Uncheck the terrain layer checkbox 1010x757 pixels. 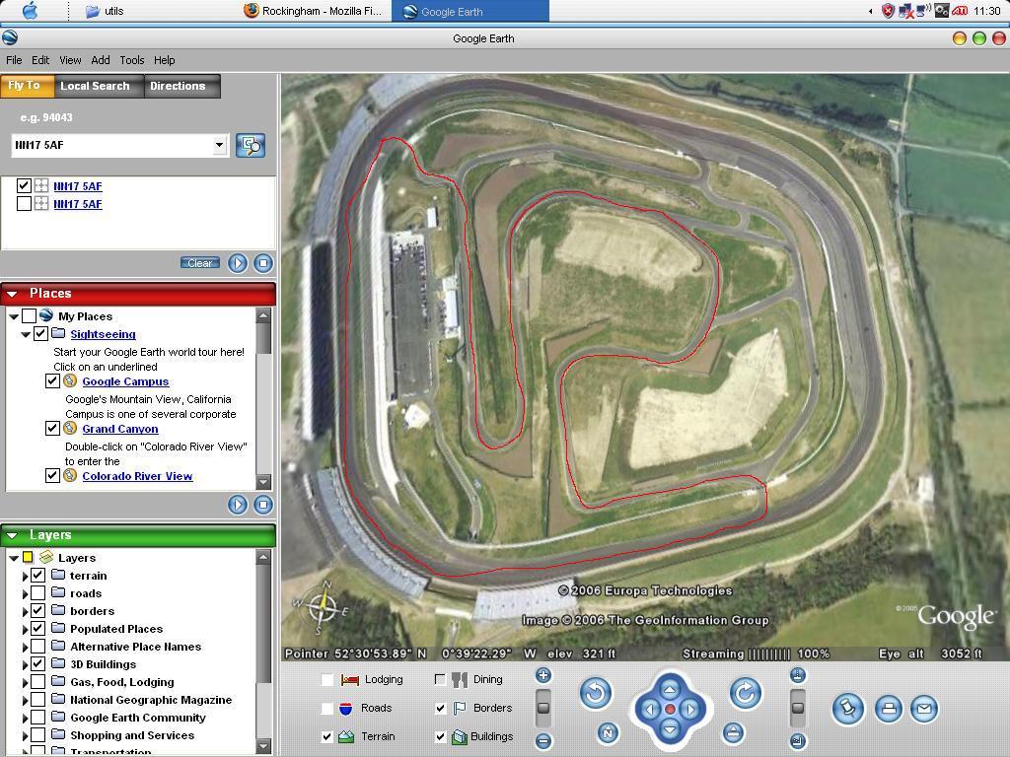coord(38,576)
